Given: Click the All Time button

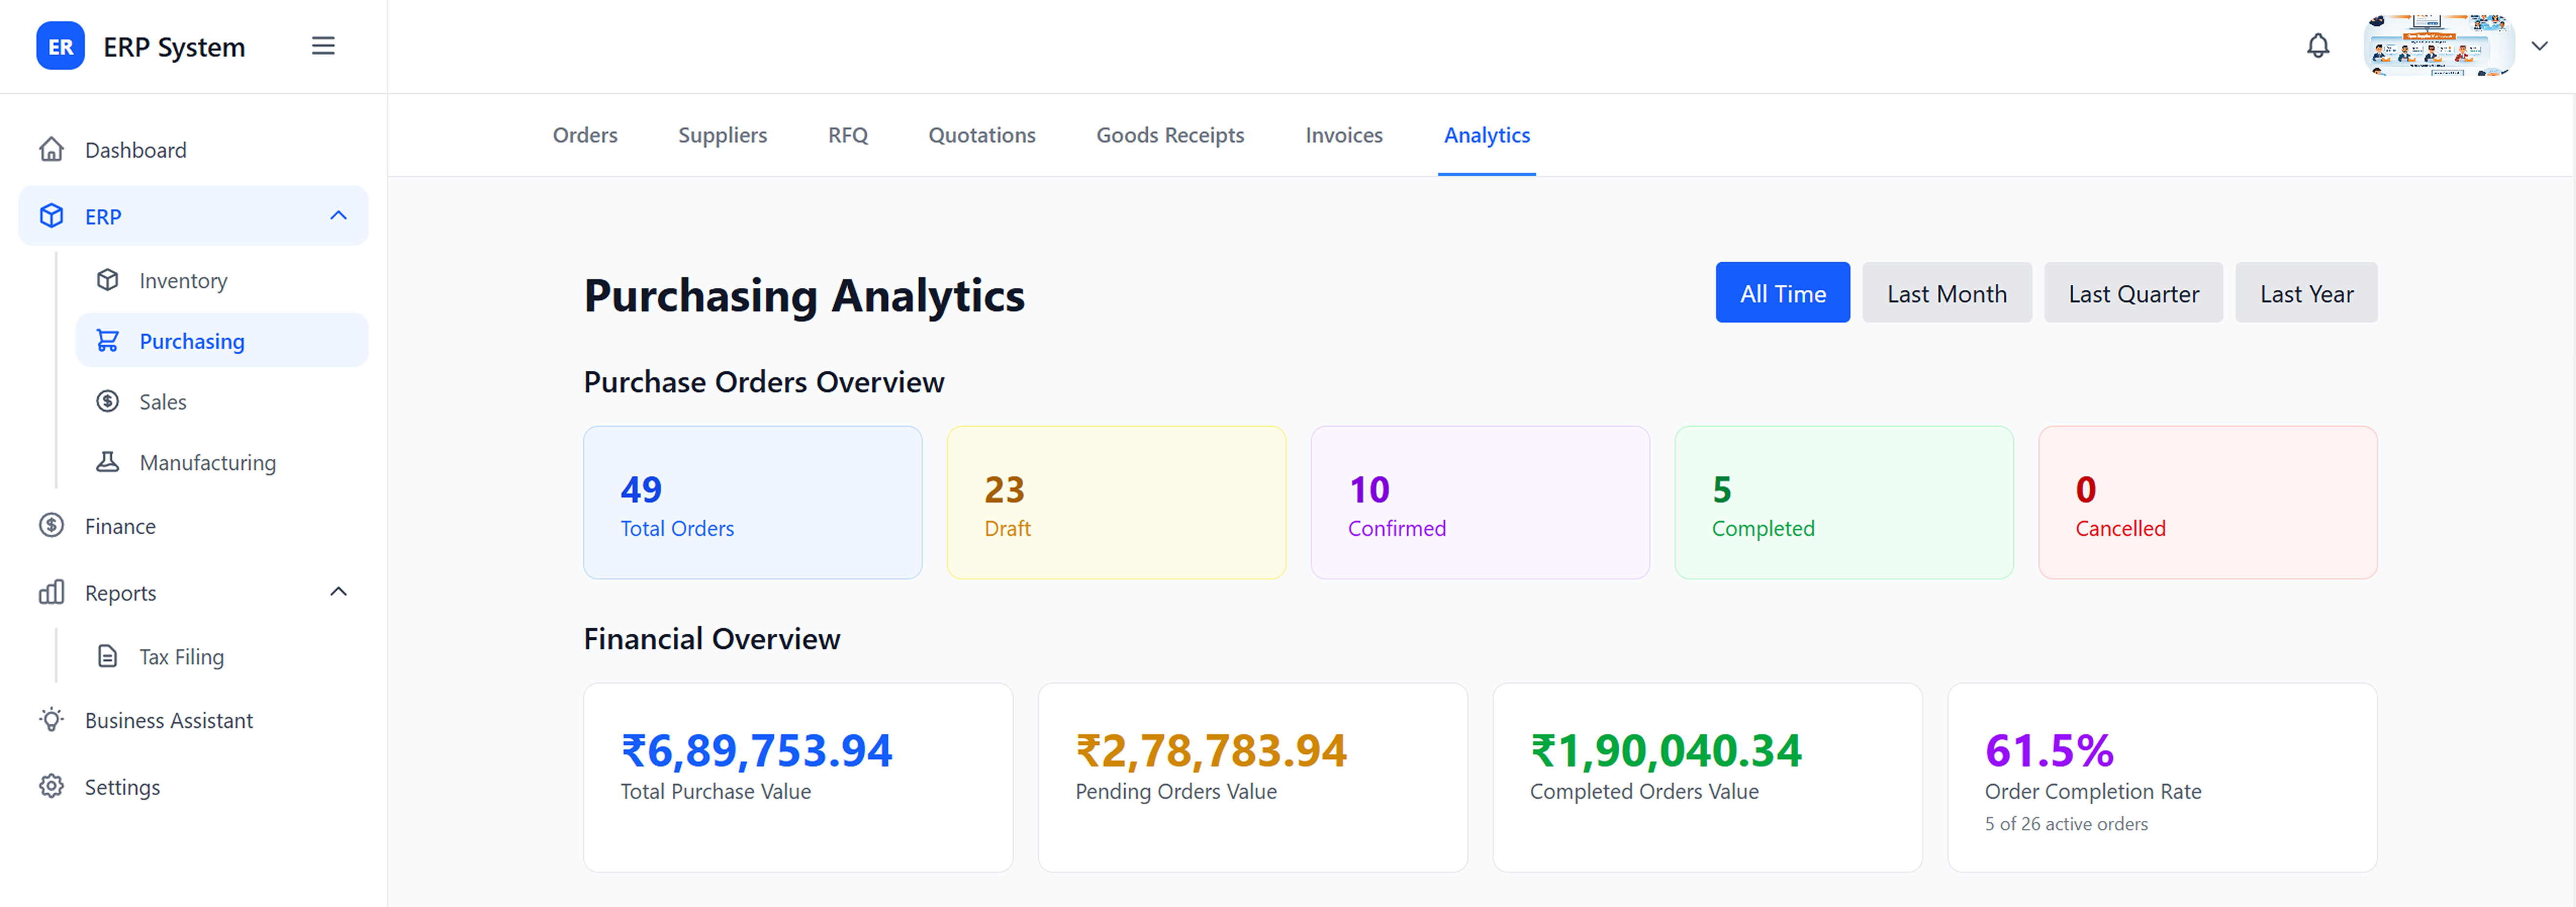Looking at the screenshot, I should [x=1782, y=293].
